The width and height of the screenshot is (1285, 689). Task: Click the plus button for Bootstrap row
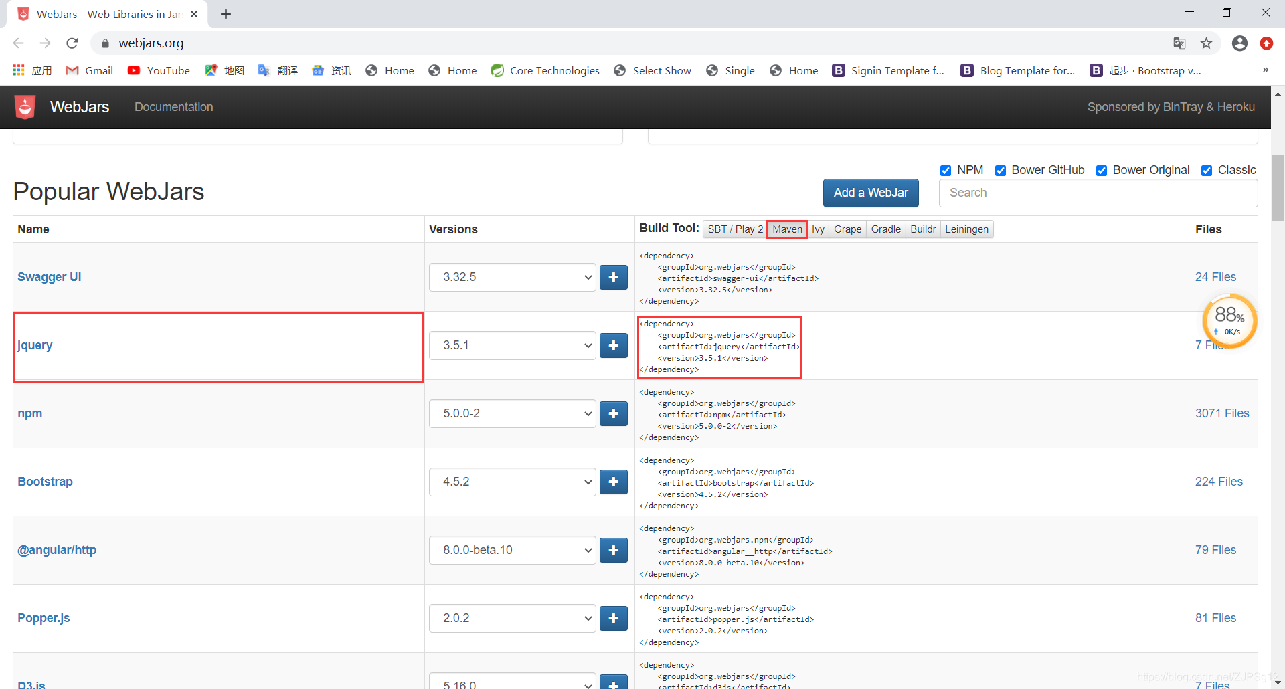tap(613, 482)
